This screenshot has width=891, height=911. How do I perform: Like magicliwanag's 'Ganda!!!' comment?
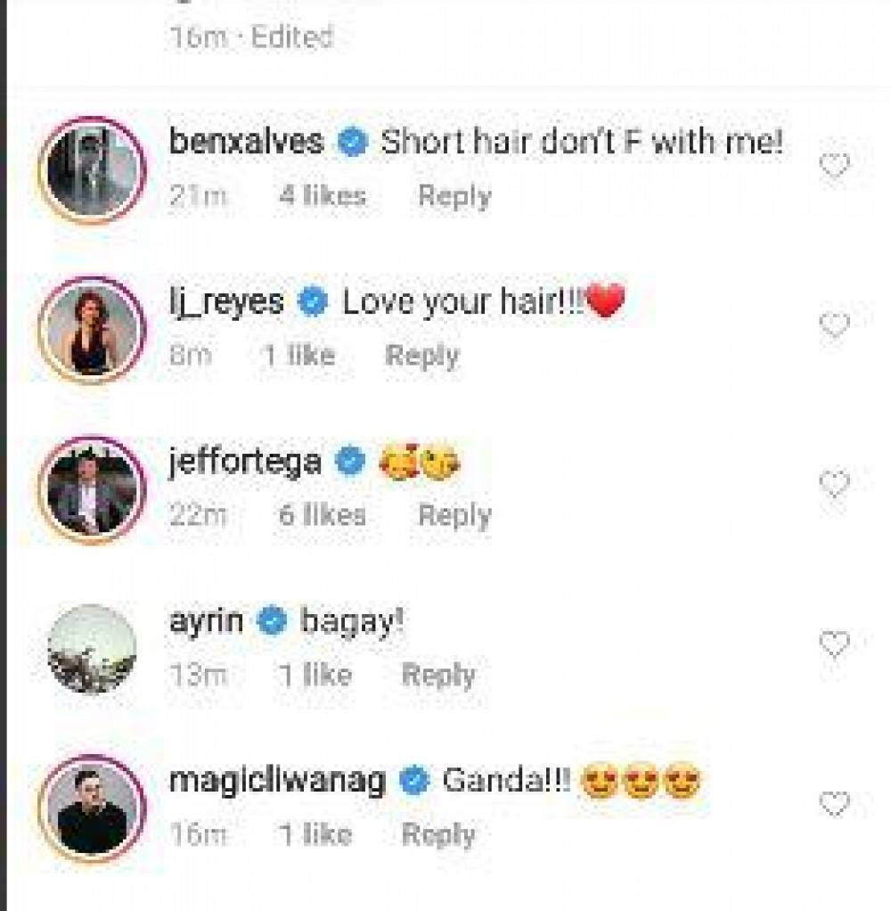pyautogui.click(x=834, y=805)
